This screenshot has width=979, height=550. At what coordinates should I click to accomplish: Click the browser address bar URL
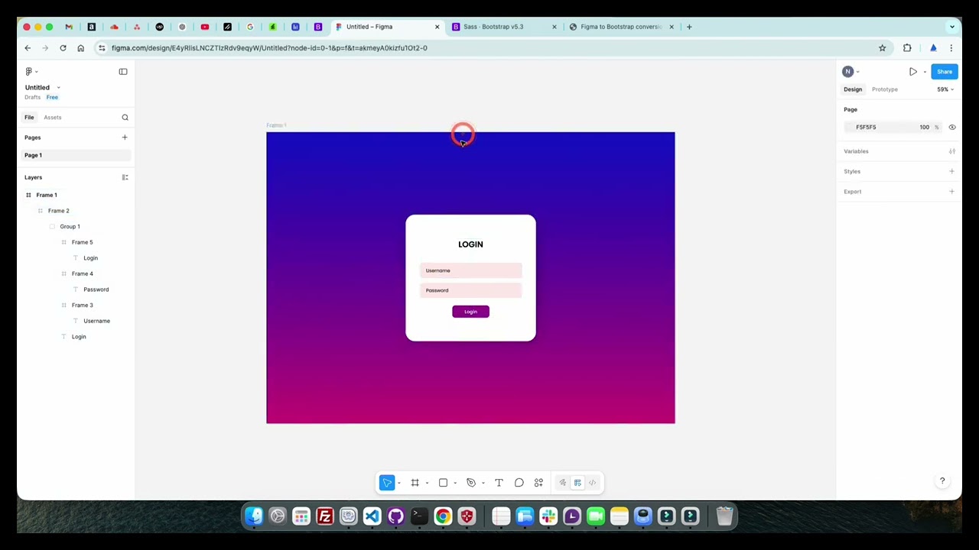point(269,48)
